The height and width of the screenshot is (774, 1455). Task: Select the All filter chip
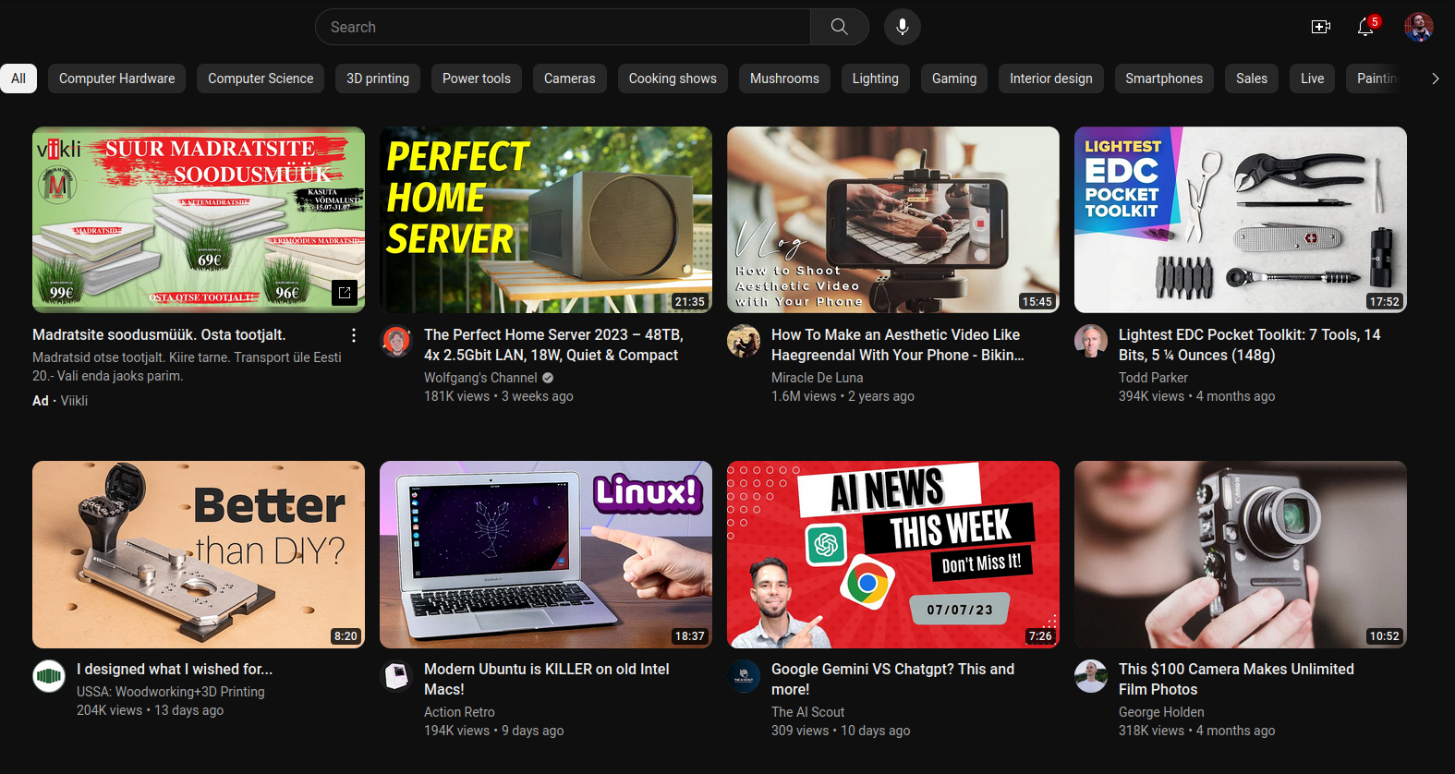18,79
